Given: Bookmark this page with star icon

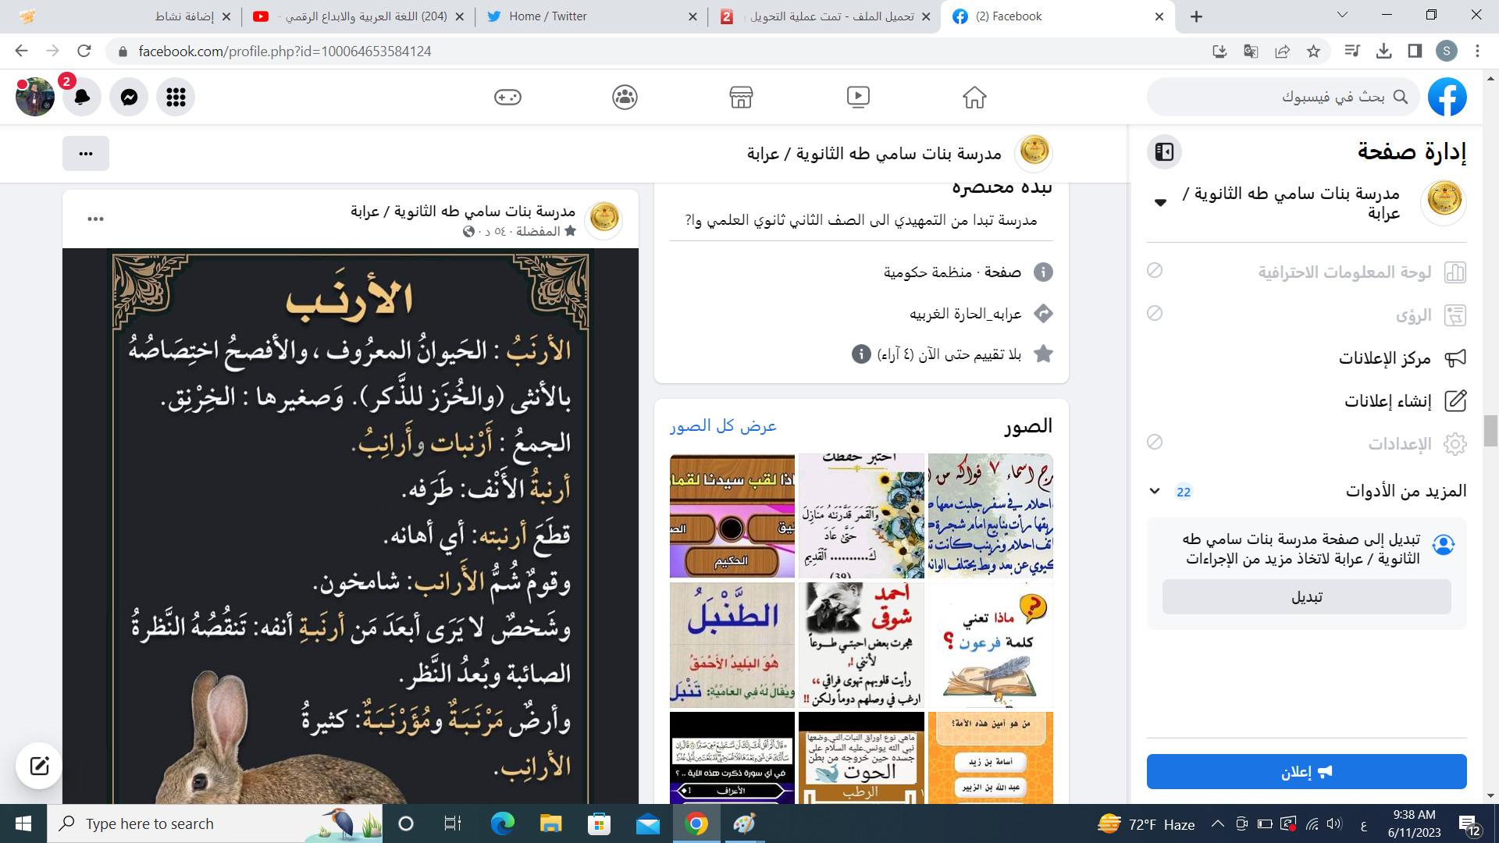Looking at the screenshot, I should click(x=1313, y=51).
